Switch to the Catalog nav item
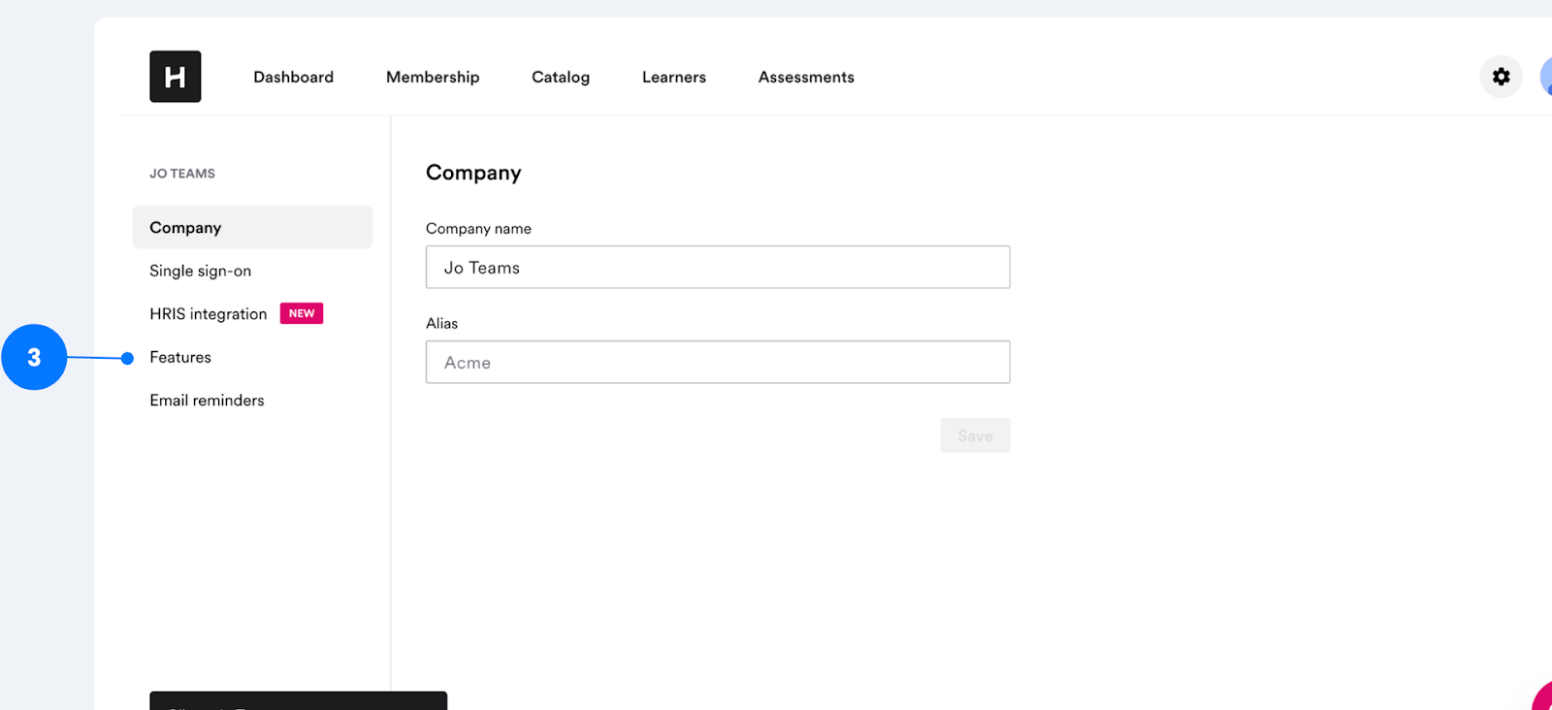 (561, 77)
